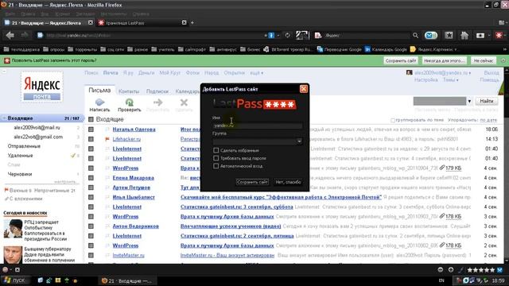
Task: Click the Yandex logo
Action: pyautogui.click(x=42, y=87)
